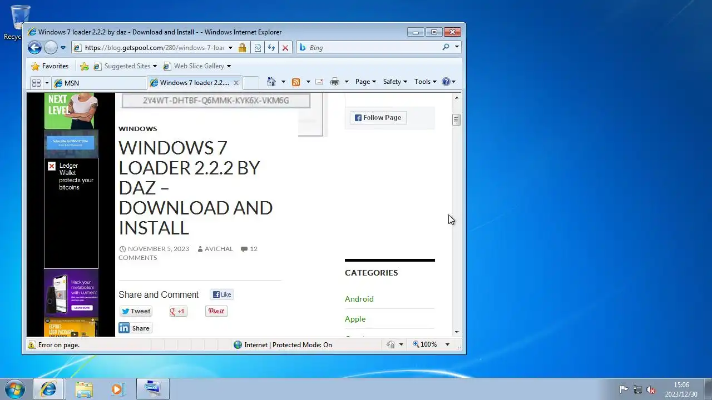Image resolution: width=712 pixels, height=400 pixels.
Task: Open a new blank tab
Action: [x=251, y=83]
